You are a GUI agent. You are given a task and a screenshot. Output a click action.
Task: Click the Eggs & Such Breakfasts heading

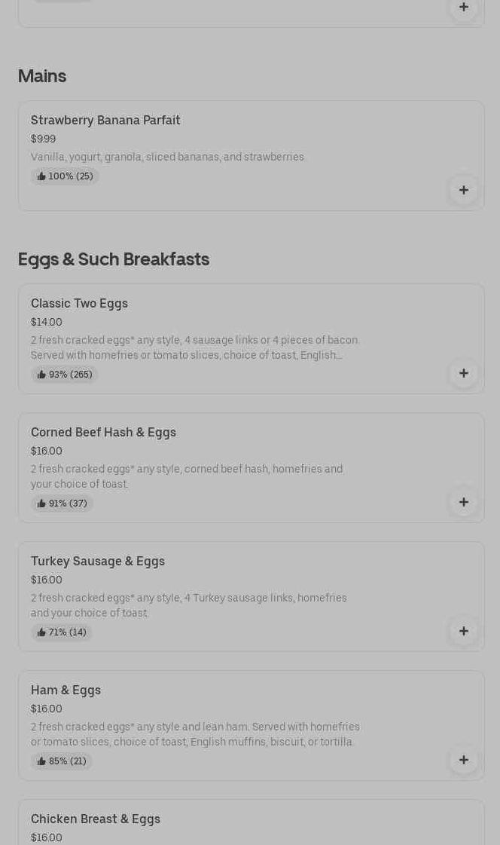point(114,259)
